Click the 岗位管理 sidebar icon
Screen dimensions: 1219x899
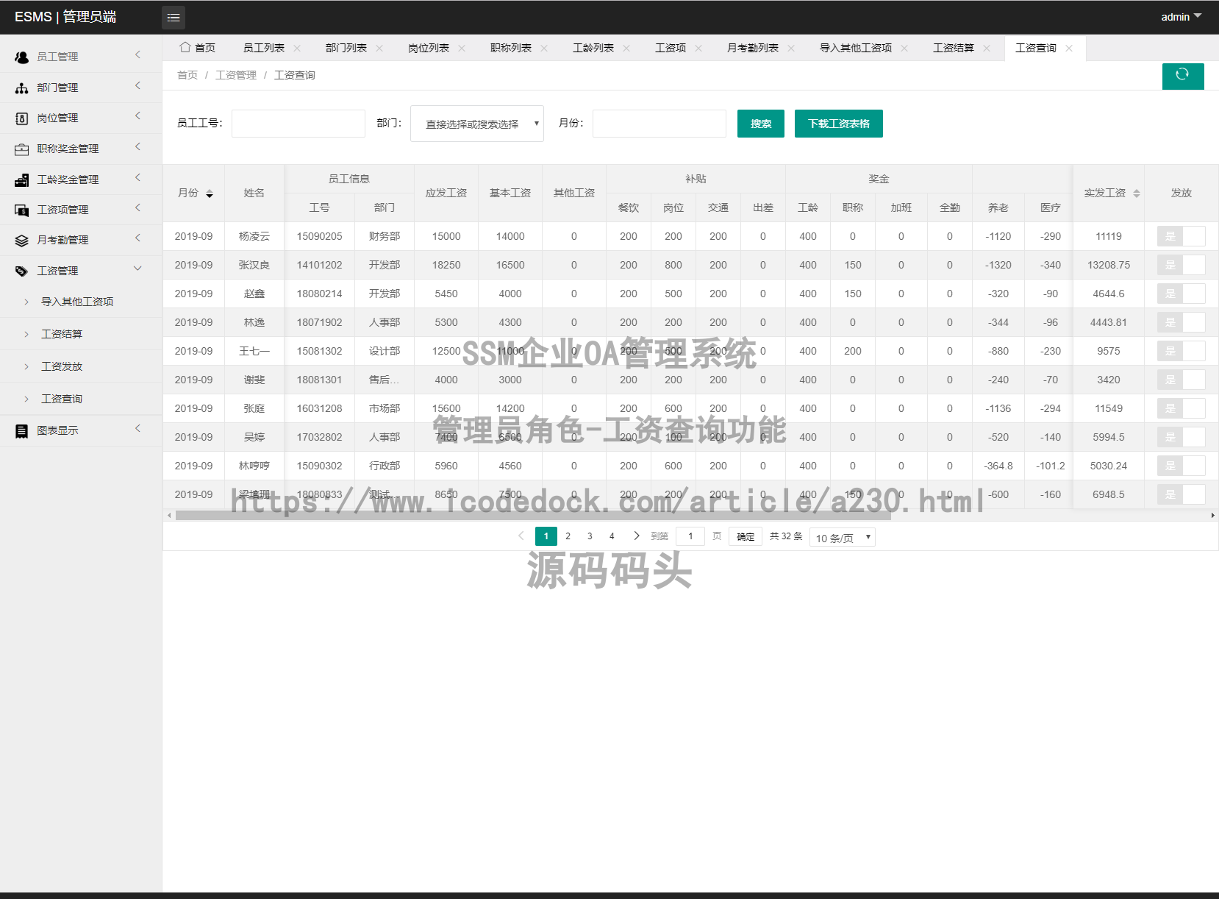point(20,117)
